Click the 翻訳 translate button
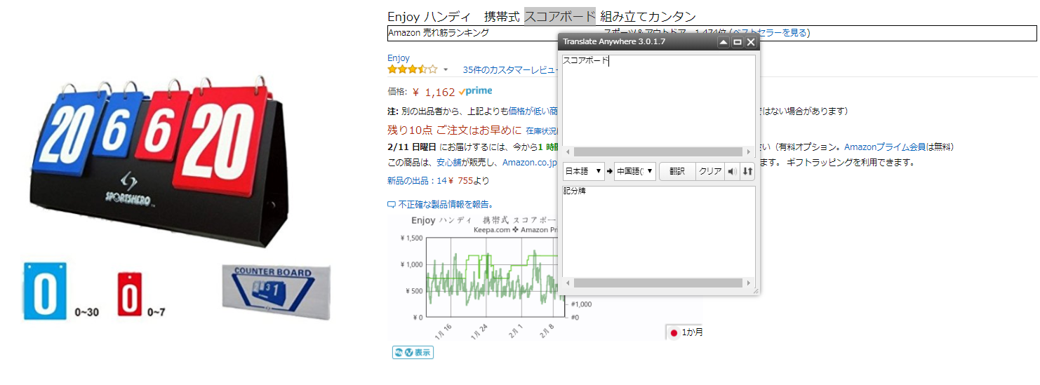Viewport: 1040px width, 385px height. 677,171
